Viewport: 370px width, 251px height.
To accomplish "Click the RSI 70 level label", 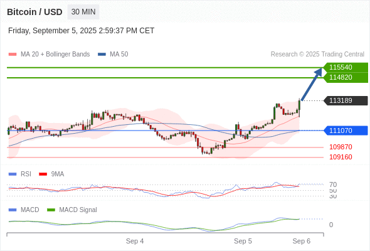I will pos(333,184).
